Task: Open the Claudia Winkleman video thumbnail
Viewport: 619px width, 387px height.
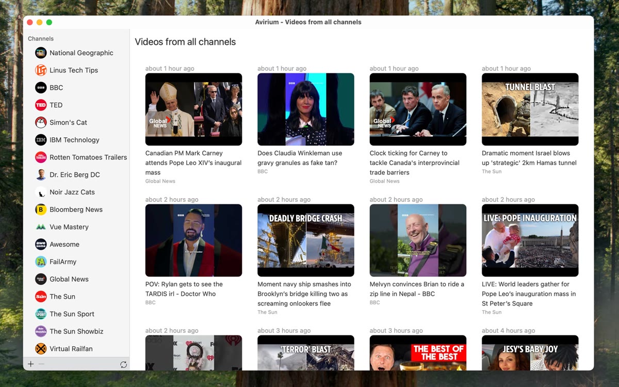Action: pos(306,109)
